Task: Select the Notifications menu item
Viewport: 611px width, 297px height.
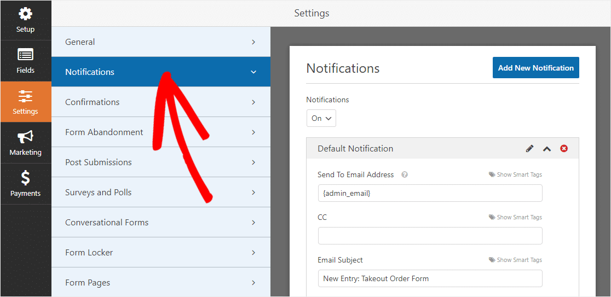Action: [x=161, y=72]
